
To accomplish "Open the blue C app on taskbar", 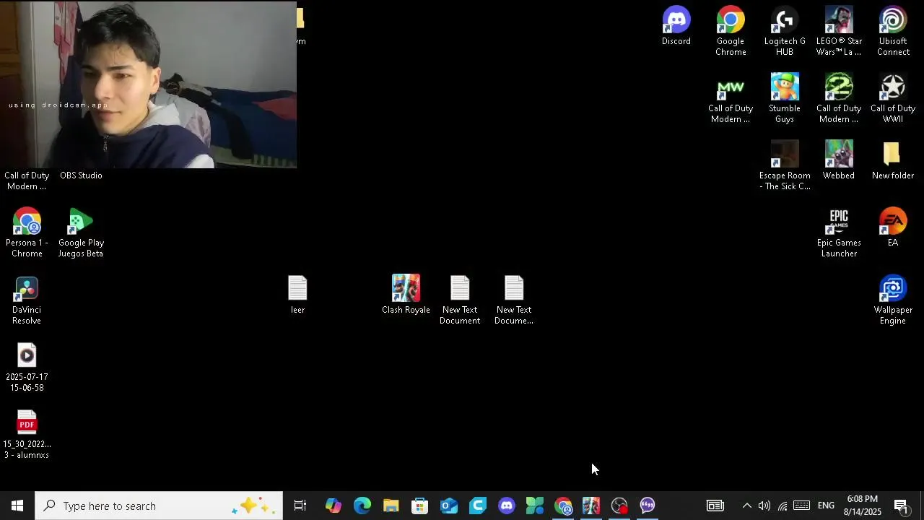I will [x=477, y=506].
